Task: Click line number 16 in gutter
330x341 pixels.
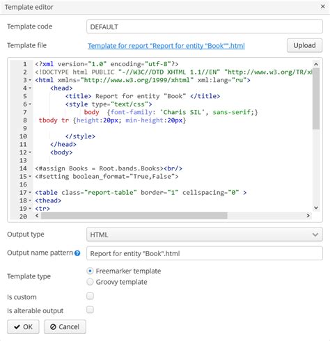Action: click(x=23, y=184)
